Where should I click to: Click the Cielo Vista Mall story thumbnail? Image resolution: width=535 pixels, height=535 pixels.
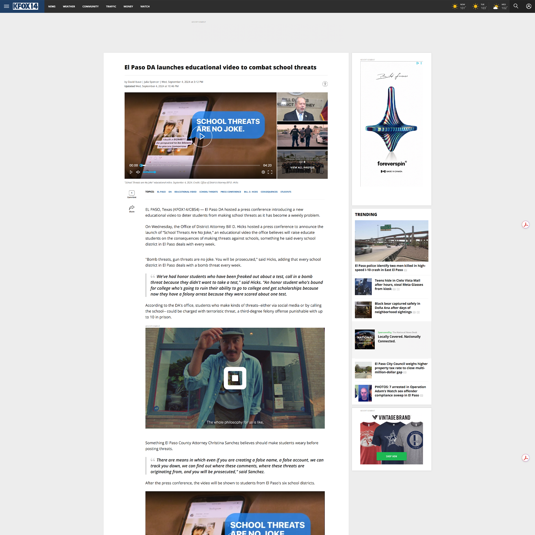(x=363, y=286)
